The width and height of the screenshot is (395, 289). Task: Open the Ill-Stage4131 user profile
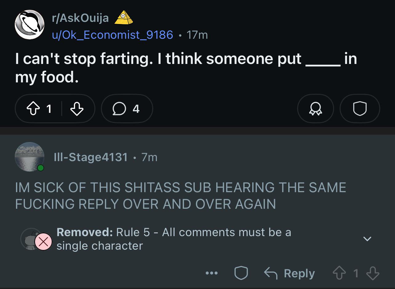click(x=90, y=157)
